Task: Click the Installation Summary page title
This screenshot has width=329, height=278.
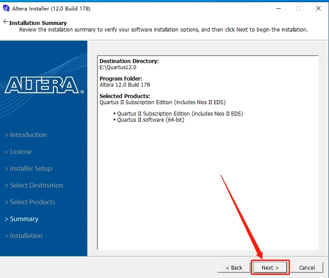Action: pos(38,23)
